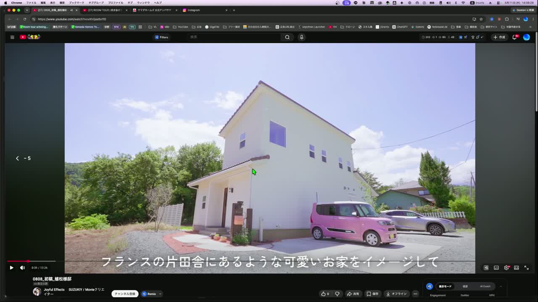Open the player settings gear
This screenshot has height=302, width=538.
point(506,268)
